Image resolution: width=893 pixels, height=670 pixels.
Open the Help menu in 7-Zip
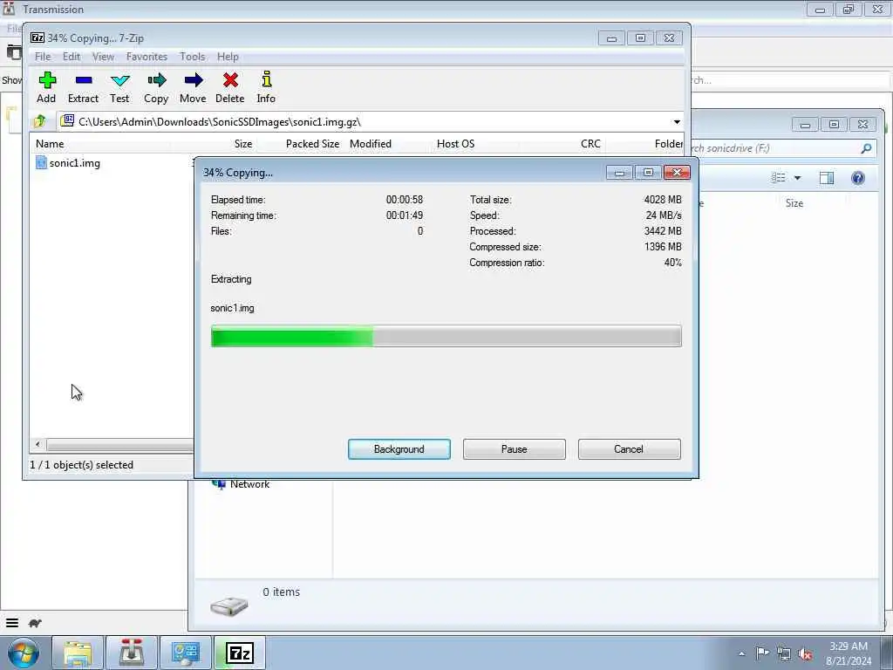(x=228, y=57)
